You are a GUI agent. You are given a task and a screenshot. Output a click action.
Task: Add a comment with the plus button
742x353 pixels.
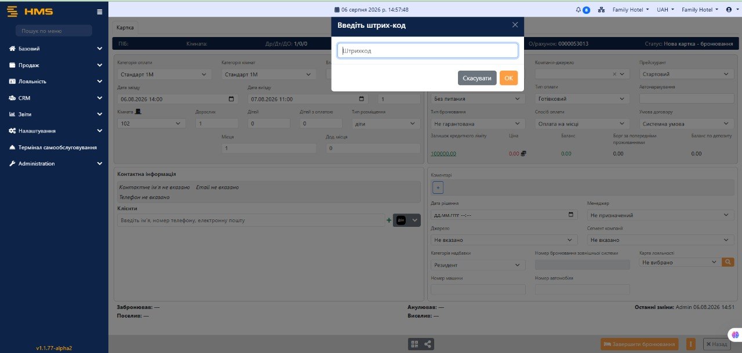point(438,187)
